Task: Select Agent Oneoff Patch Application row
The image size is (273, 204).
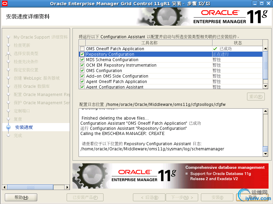Action: tap(170, 81)
